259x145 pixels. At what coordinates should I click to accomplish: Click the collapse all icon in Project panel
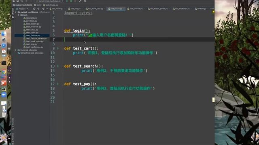(38, 9)
